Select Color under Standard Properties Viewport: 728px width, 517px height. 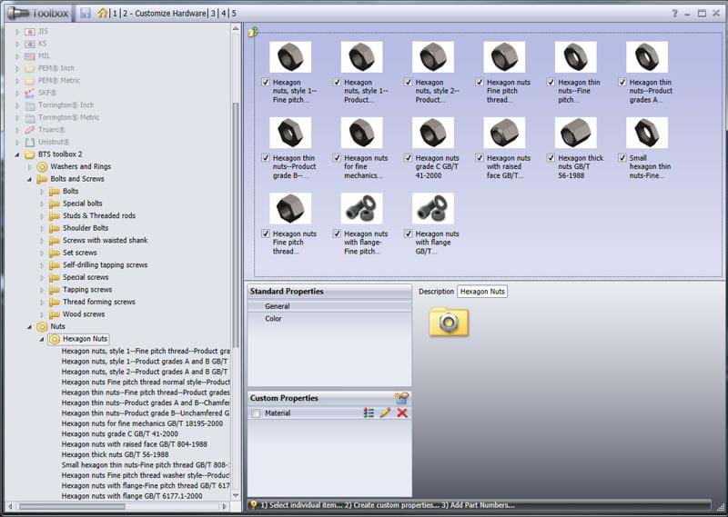point(273,319)
